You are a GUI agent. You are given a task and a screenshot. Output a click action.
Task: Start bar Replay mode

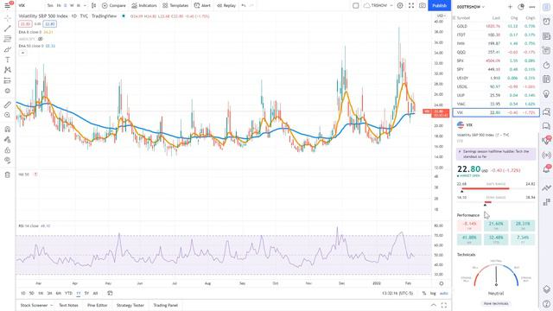click(x=226, y=6)
